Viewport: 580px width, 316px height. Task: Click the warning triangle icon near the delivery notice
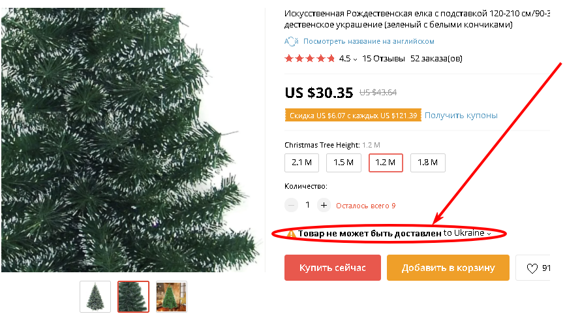(292, 234)
